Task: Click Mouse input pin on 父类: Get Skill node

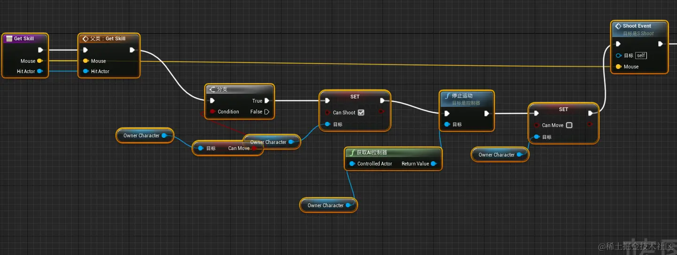Action: click(86, 61)
